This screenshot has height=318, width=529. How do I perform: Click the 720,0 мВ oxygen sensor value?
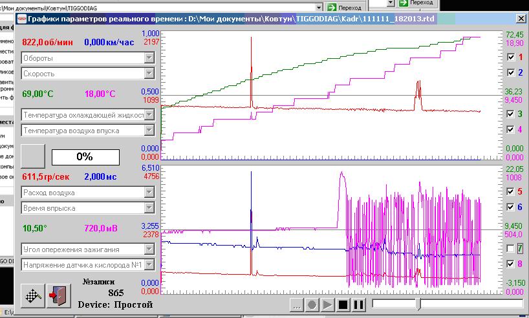click(x=101, y=228)
